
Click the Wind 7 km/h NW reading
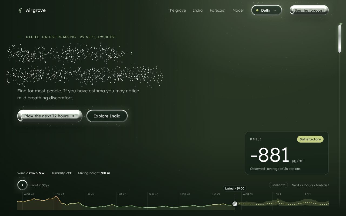(31, 173)
